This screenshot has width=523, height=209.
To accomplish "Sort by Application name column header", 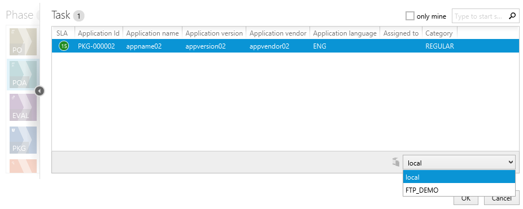I will tap(152, 33).
